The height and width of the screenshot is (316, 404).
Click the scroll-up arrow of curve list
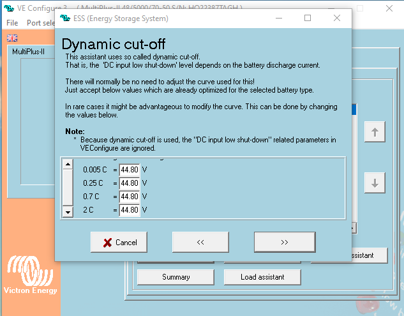[68, 164]
